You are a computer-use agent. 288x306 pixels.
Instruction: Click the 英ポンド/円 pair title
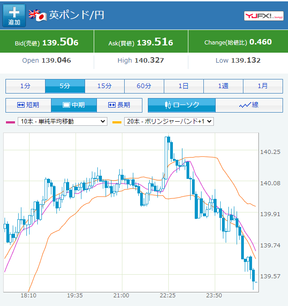coord(76,15)
